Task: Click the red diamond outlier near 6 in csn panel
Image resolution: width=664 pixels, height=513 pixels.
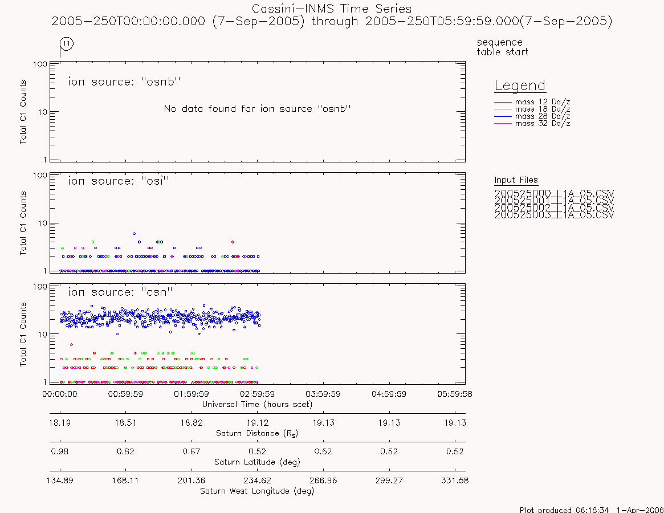Action: pyautogui.click(x=71, y=345)
